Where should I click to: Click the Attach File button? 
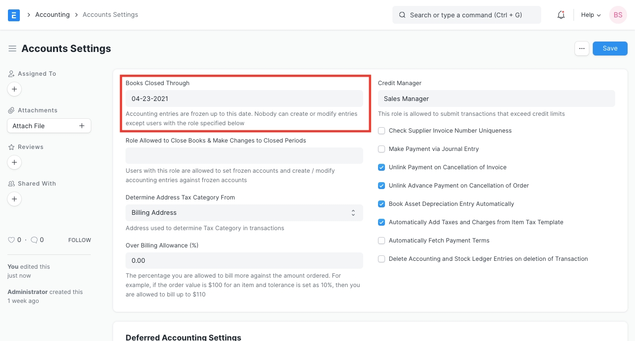pos(49,126)
